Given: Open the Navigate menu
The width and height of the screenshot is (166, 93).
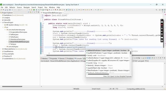Looking at the screenshot, I should pyautogui.click(x=26, y=7).
